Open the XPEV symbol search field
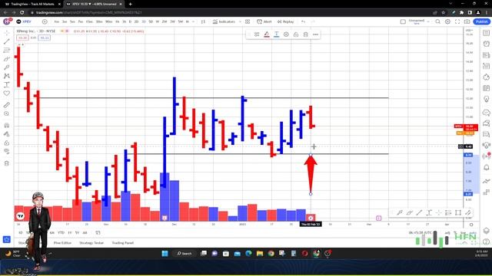 click(27, 21)
